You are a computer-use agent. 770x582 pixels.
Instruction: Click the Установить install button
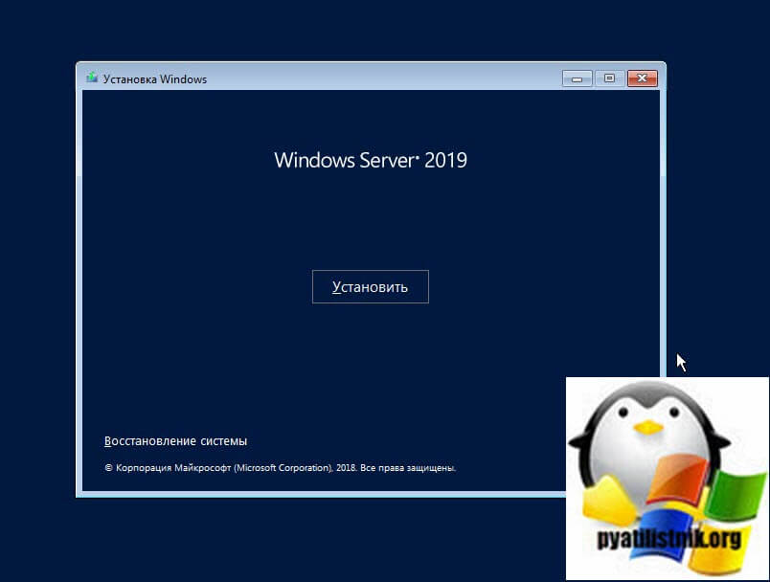(370, 287)
